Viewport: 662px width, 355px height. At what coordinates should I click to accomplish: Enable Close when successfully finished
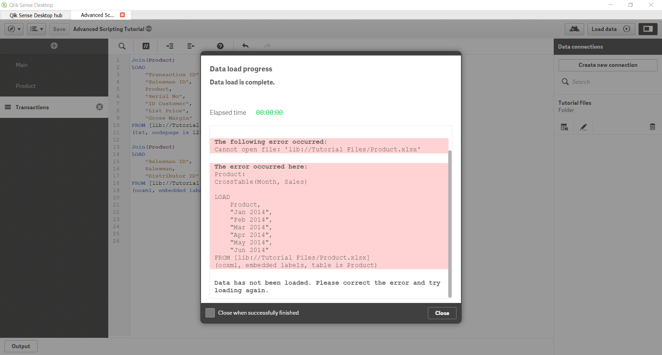[210, 313]
